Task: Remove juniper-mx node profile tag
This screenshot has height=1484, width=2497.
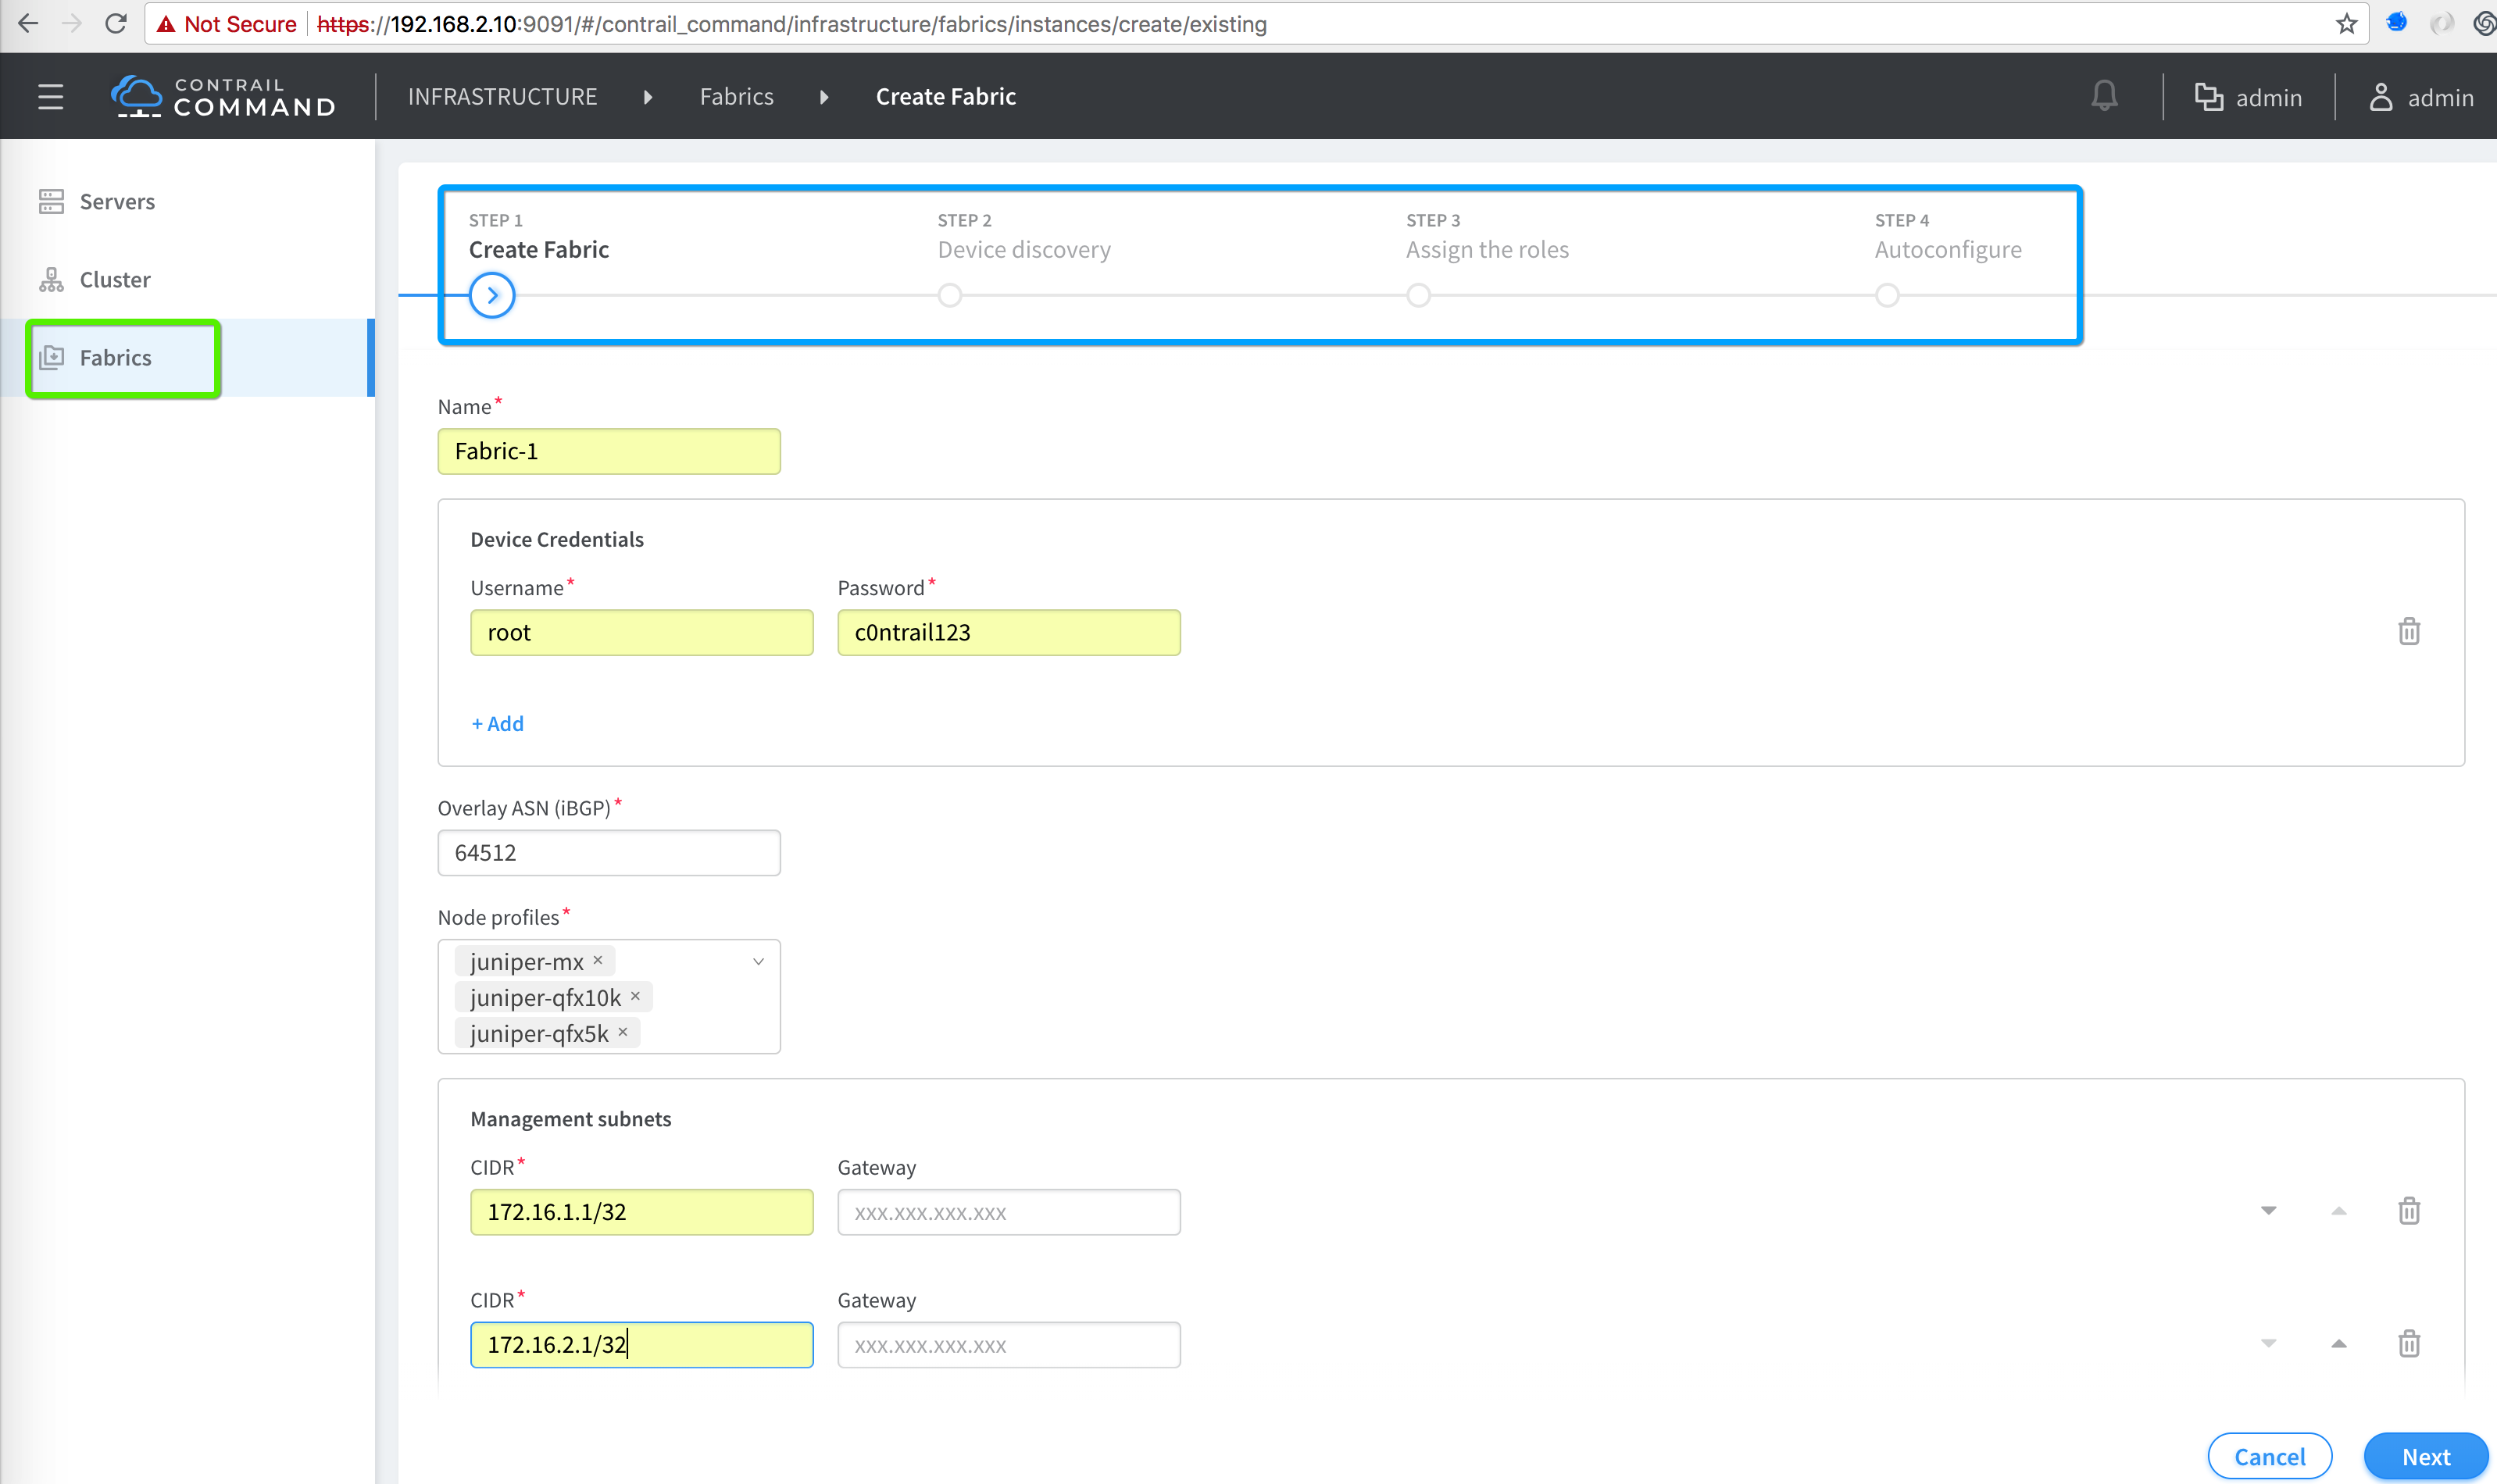Action: coord(598,960)
